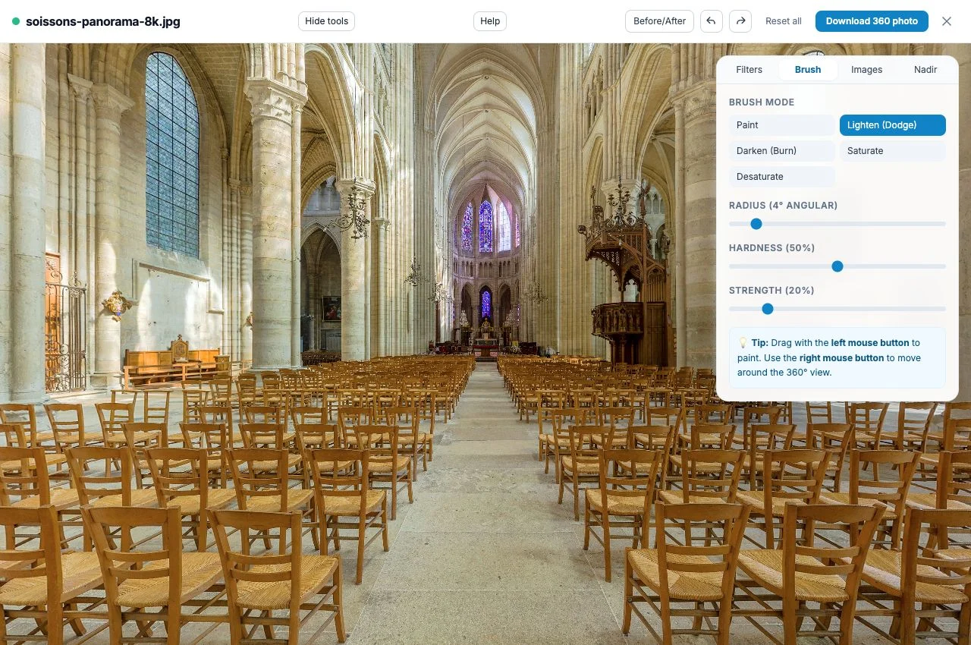Click the undo arrow icon
The image size is (971, 645).
[x=711, y=21]
